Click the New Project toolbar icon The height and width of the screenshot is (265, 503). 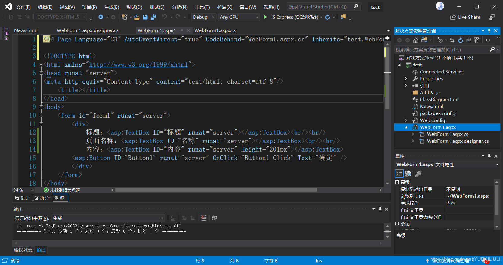tap(124, 17)
